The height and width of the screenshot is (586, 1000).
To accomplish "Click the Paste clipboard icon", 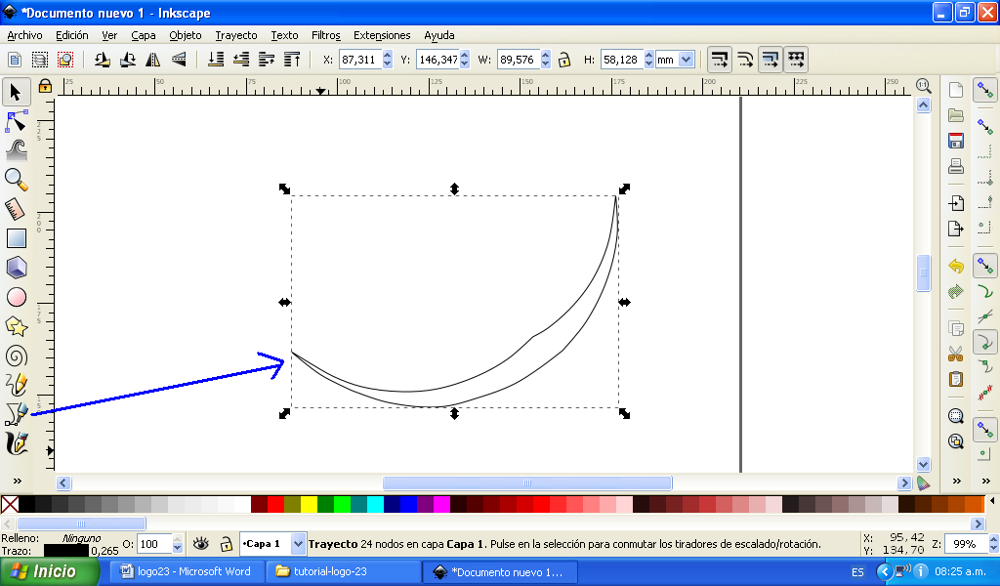I will [955, 379].
